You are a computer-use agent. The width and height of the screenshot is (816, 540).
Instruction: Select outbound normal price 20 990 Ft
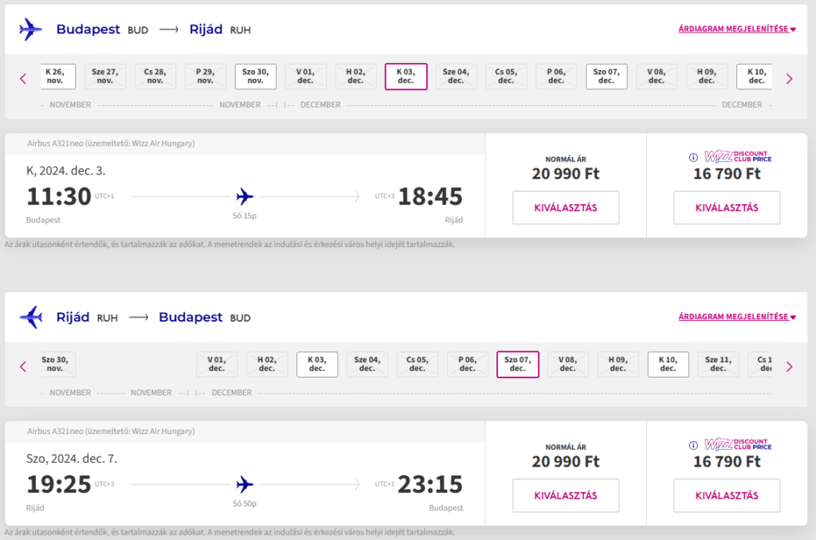click(x=565, y=208)
